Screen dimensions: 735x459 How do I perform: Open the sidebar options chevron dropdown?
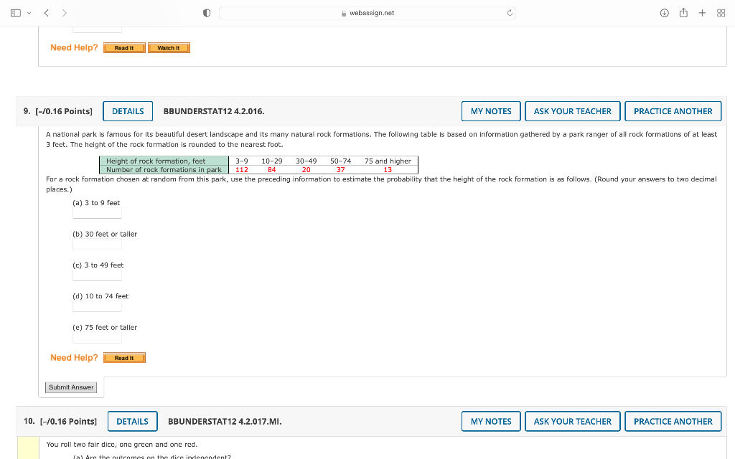[x=27, y=12]
